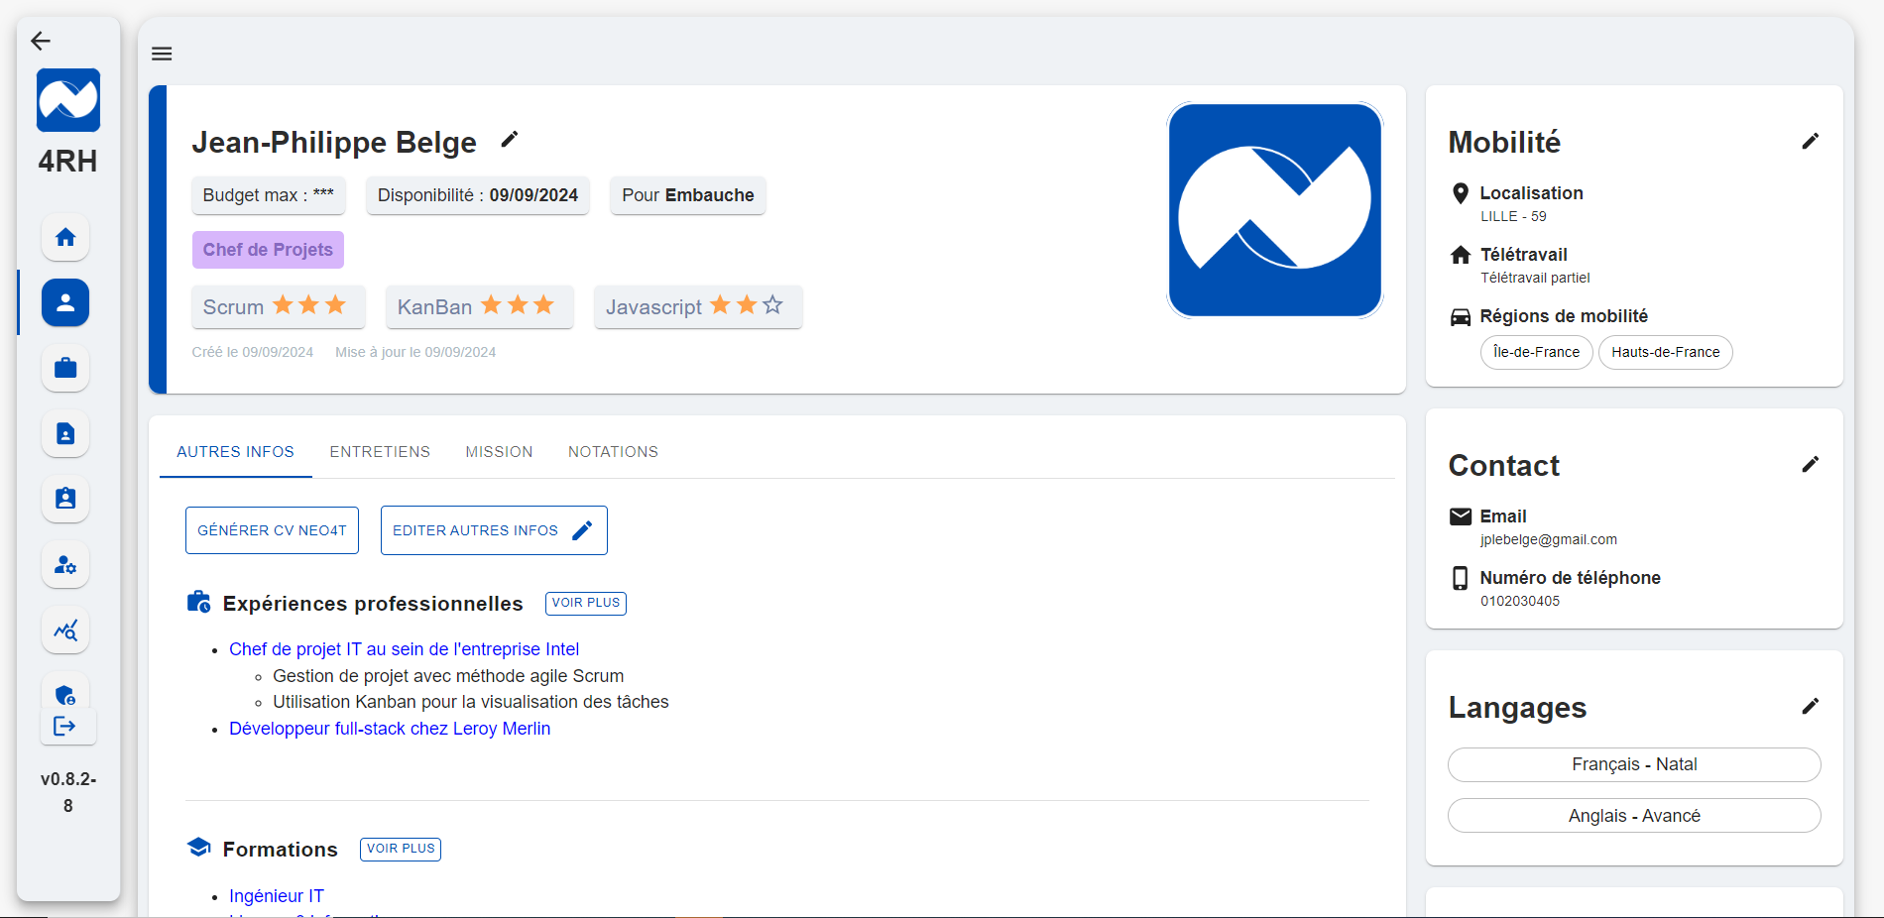Image resolution: width=1884 pixels, height=918 pixels.
Task: Switch to the Mission tab
Action: pyautogui.click(x=499, y=452)
